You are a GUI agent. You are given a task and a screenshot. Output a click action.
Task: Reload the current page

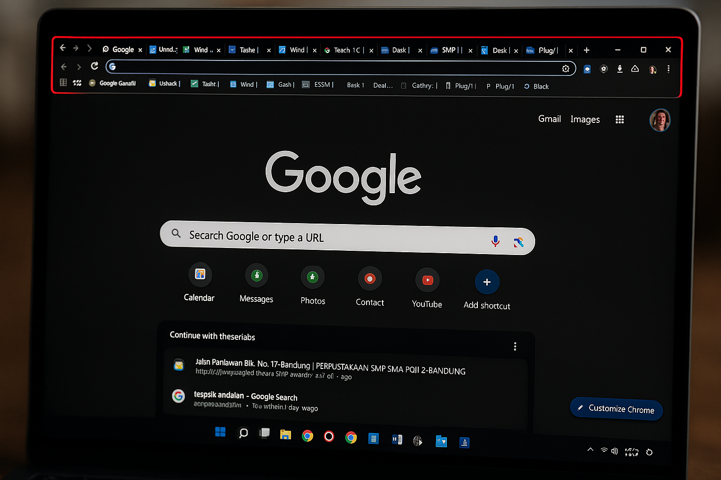[x=94, y=66]
